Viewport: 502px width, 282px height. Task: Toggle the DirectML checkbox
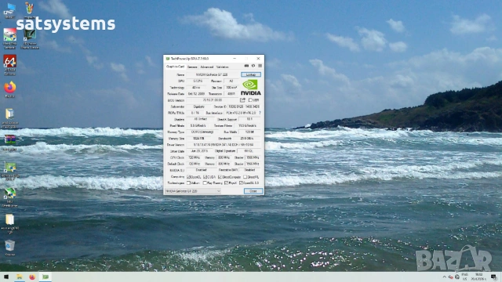pyautogui.click(x=245, y=177)
